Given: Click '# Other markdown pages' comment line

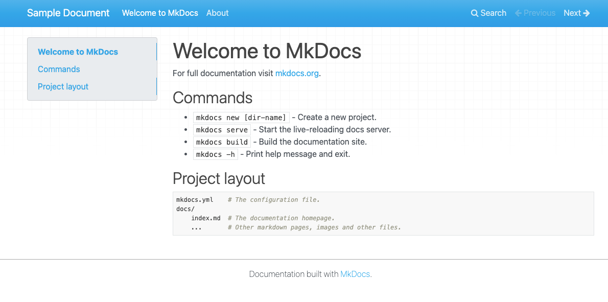Looking at the screenshot, I should [x=314, y=227].
